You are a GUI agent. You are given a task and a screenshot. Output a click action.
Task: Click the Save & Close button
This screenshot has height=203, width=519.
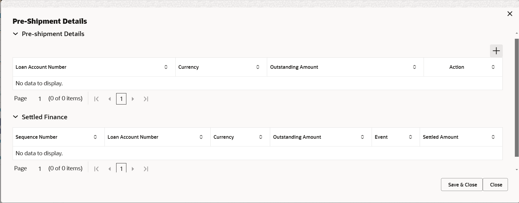point(462,185)
